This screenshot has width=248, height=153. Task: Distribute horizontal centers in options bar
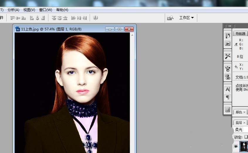79,18
